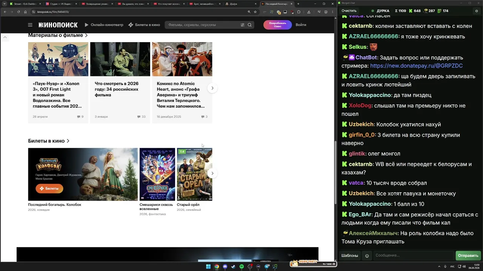
Task: Open browser extensions puzzle icon
Action: point(298,12)
